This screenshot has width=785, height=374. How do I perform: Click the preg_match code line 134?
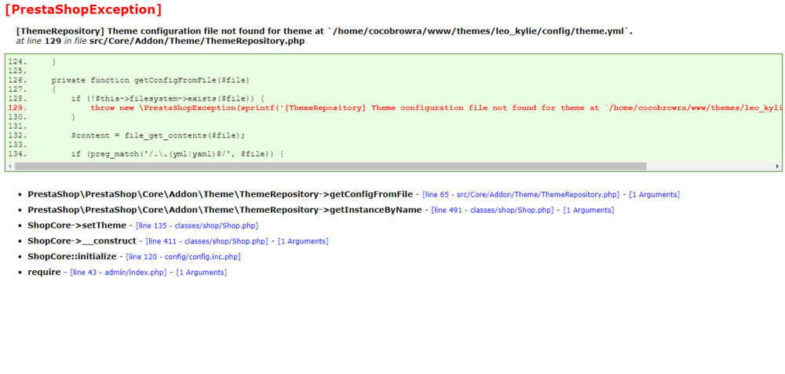pos(177,154)
